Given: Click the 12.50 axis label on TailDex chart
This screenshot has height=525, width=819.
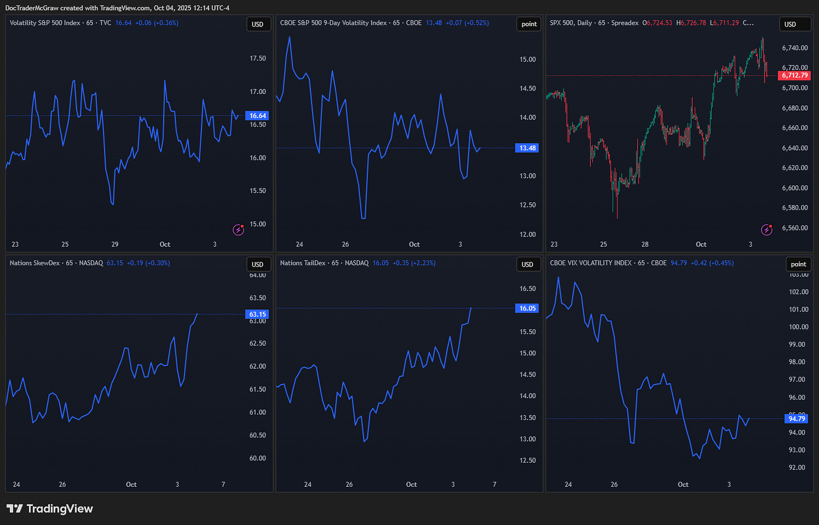Looking at the screenshot, I should tap(528, 460).
